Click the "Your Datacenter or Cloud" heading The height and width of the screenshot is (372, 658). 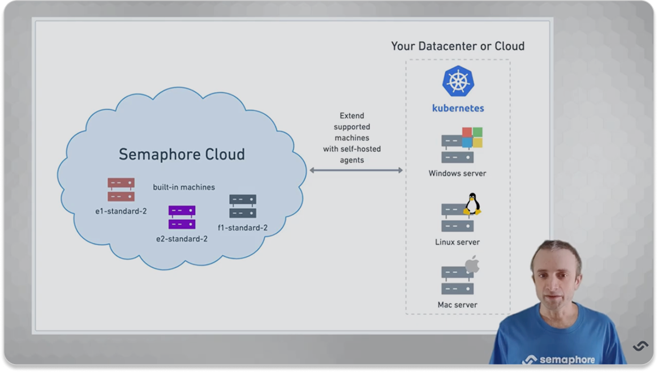(457, 46)
